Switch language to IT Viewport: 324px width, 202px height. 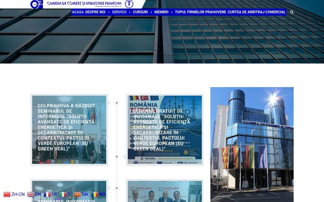69,194
